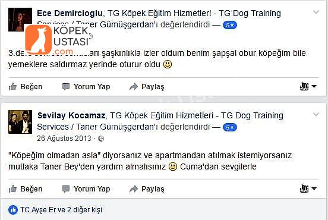Click the Paylaş share arrow on Sevilay's review

click(134, 189)
